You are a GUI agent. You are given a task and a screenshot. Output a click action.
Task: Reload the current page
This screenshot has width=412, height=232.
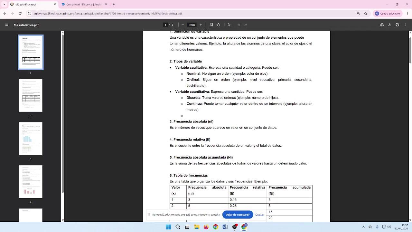pyautogui.click(x=20, y=14)
